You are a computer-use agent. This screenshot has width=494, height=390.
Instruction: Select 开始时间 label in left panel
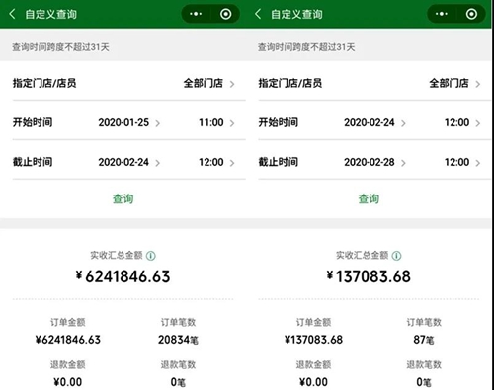33,122
